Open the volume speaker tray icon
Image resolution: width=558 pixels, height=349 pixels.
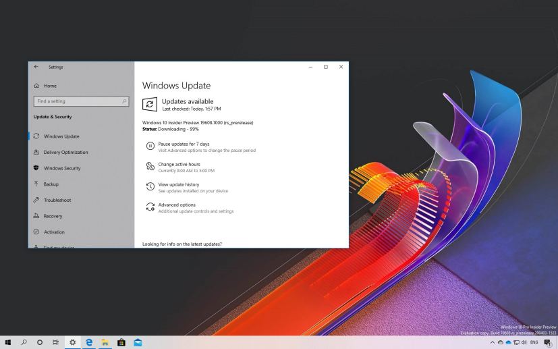pyautogui.click(x=524, y=343)
